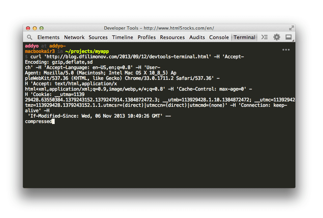The image size is (323, 218).
Task: Select the Sources tab
Action: point(98,37)
